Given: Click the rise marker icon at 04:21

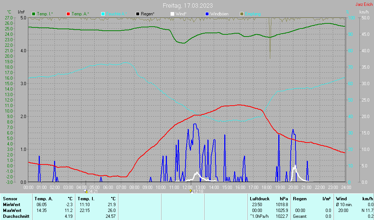Looking at the screenshot, I should click(85, 191).
